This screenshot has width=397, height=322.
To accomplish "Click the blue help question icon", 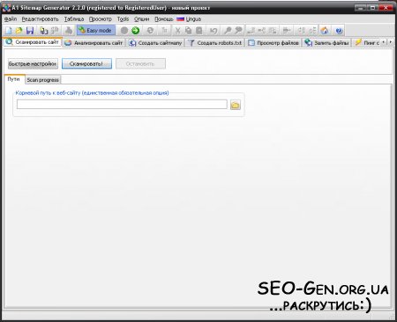I will coord(339,30).
